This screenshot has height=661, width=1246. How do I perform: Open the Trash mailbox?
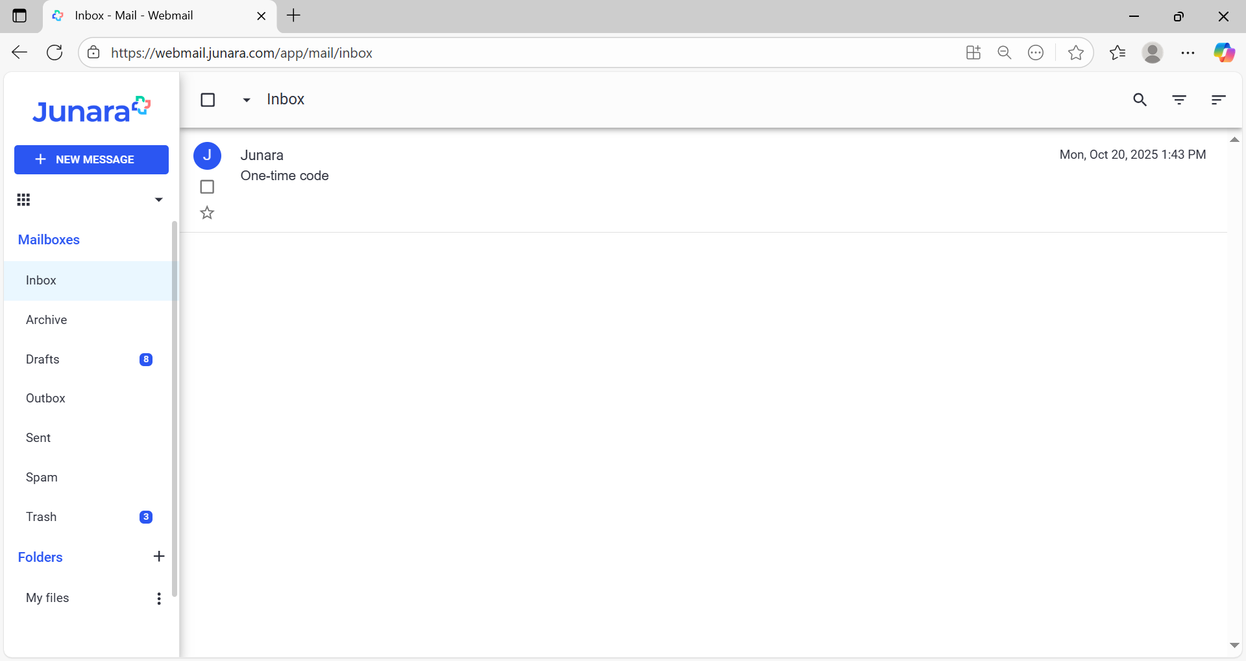point(88,517)
